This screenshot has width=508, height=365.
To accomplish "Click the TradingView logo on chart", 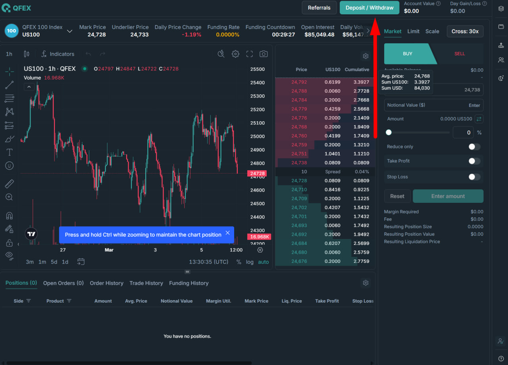I will [31, 234].
